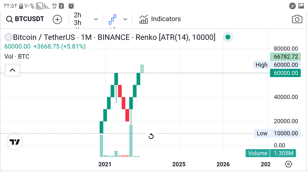This screenshot has height=173, width=307.
Task: Click the TradingView logo icon
Action: coord(15,142)
